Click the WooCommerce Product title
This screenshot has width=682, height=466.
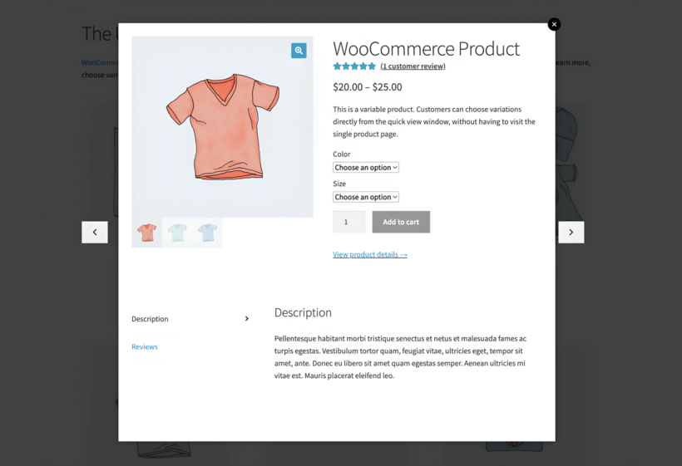426,48
